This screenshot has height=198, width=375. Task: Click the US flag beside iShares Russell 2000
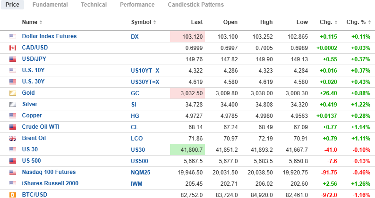pyautogui.click(x=13, y=184)
